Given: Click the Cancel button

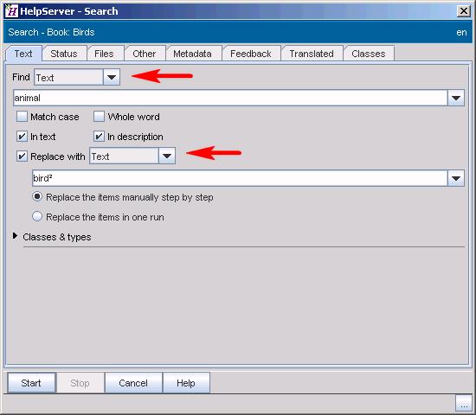Looking at the screenshot, I should 133,383.
